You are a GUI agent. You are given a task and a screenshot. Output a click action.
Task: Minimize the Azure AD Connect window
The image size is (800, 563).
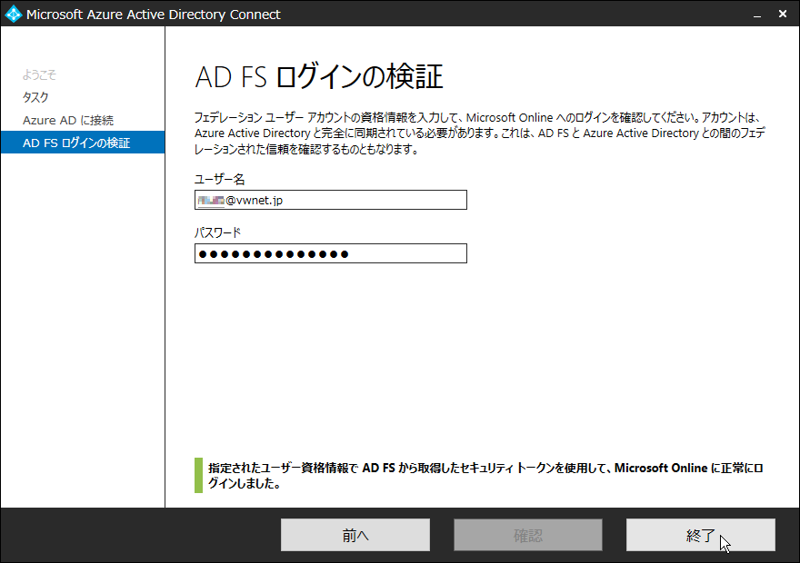tap(757, 15)
